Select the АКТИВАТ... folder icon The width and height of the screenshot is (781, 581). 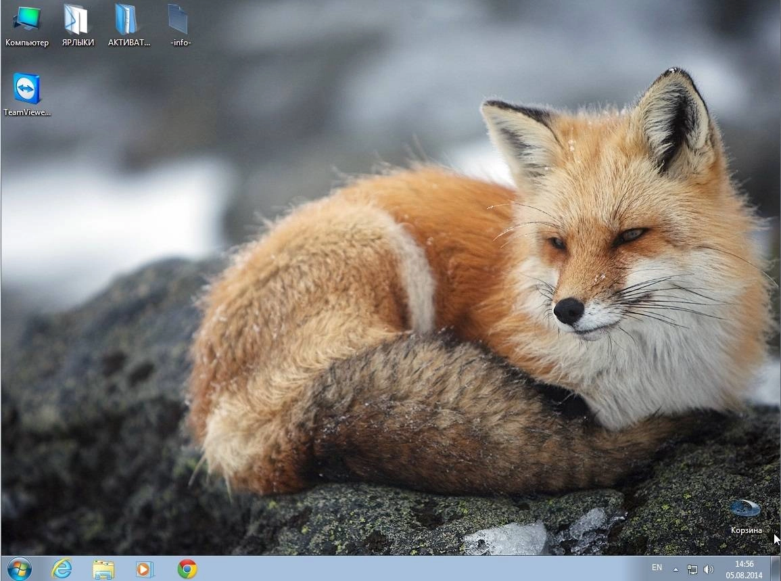128,26
